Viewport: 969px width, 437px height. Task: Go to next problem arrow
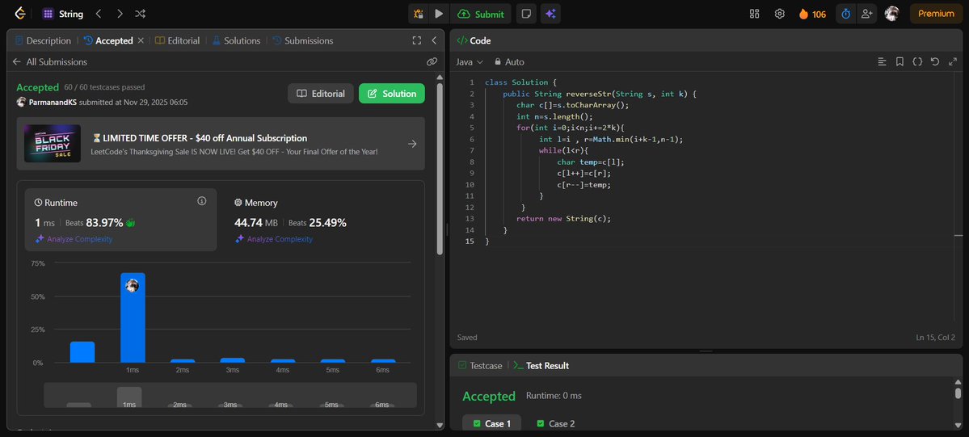coord(120,14)
